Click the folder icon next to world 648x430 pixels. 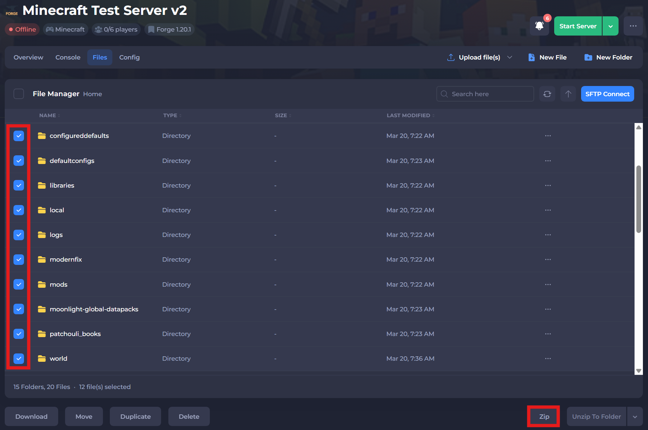pyautogui.click(x=41, y=359)
